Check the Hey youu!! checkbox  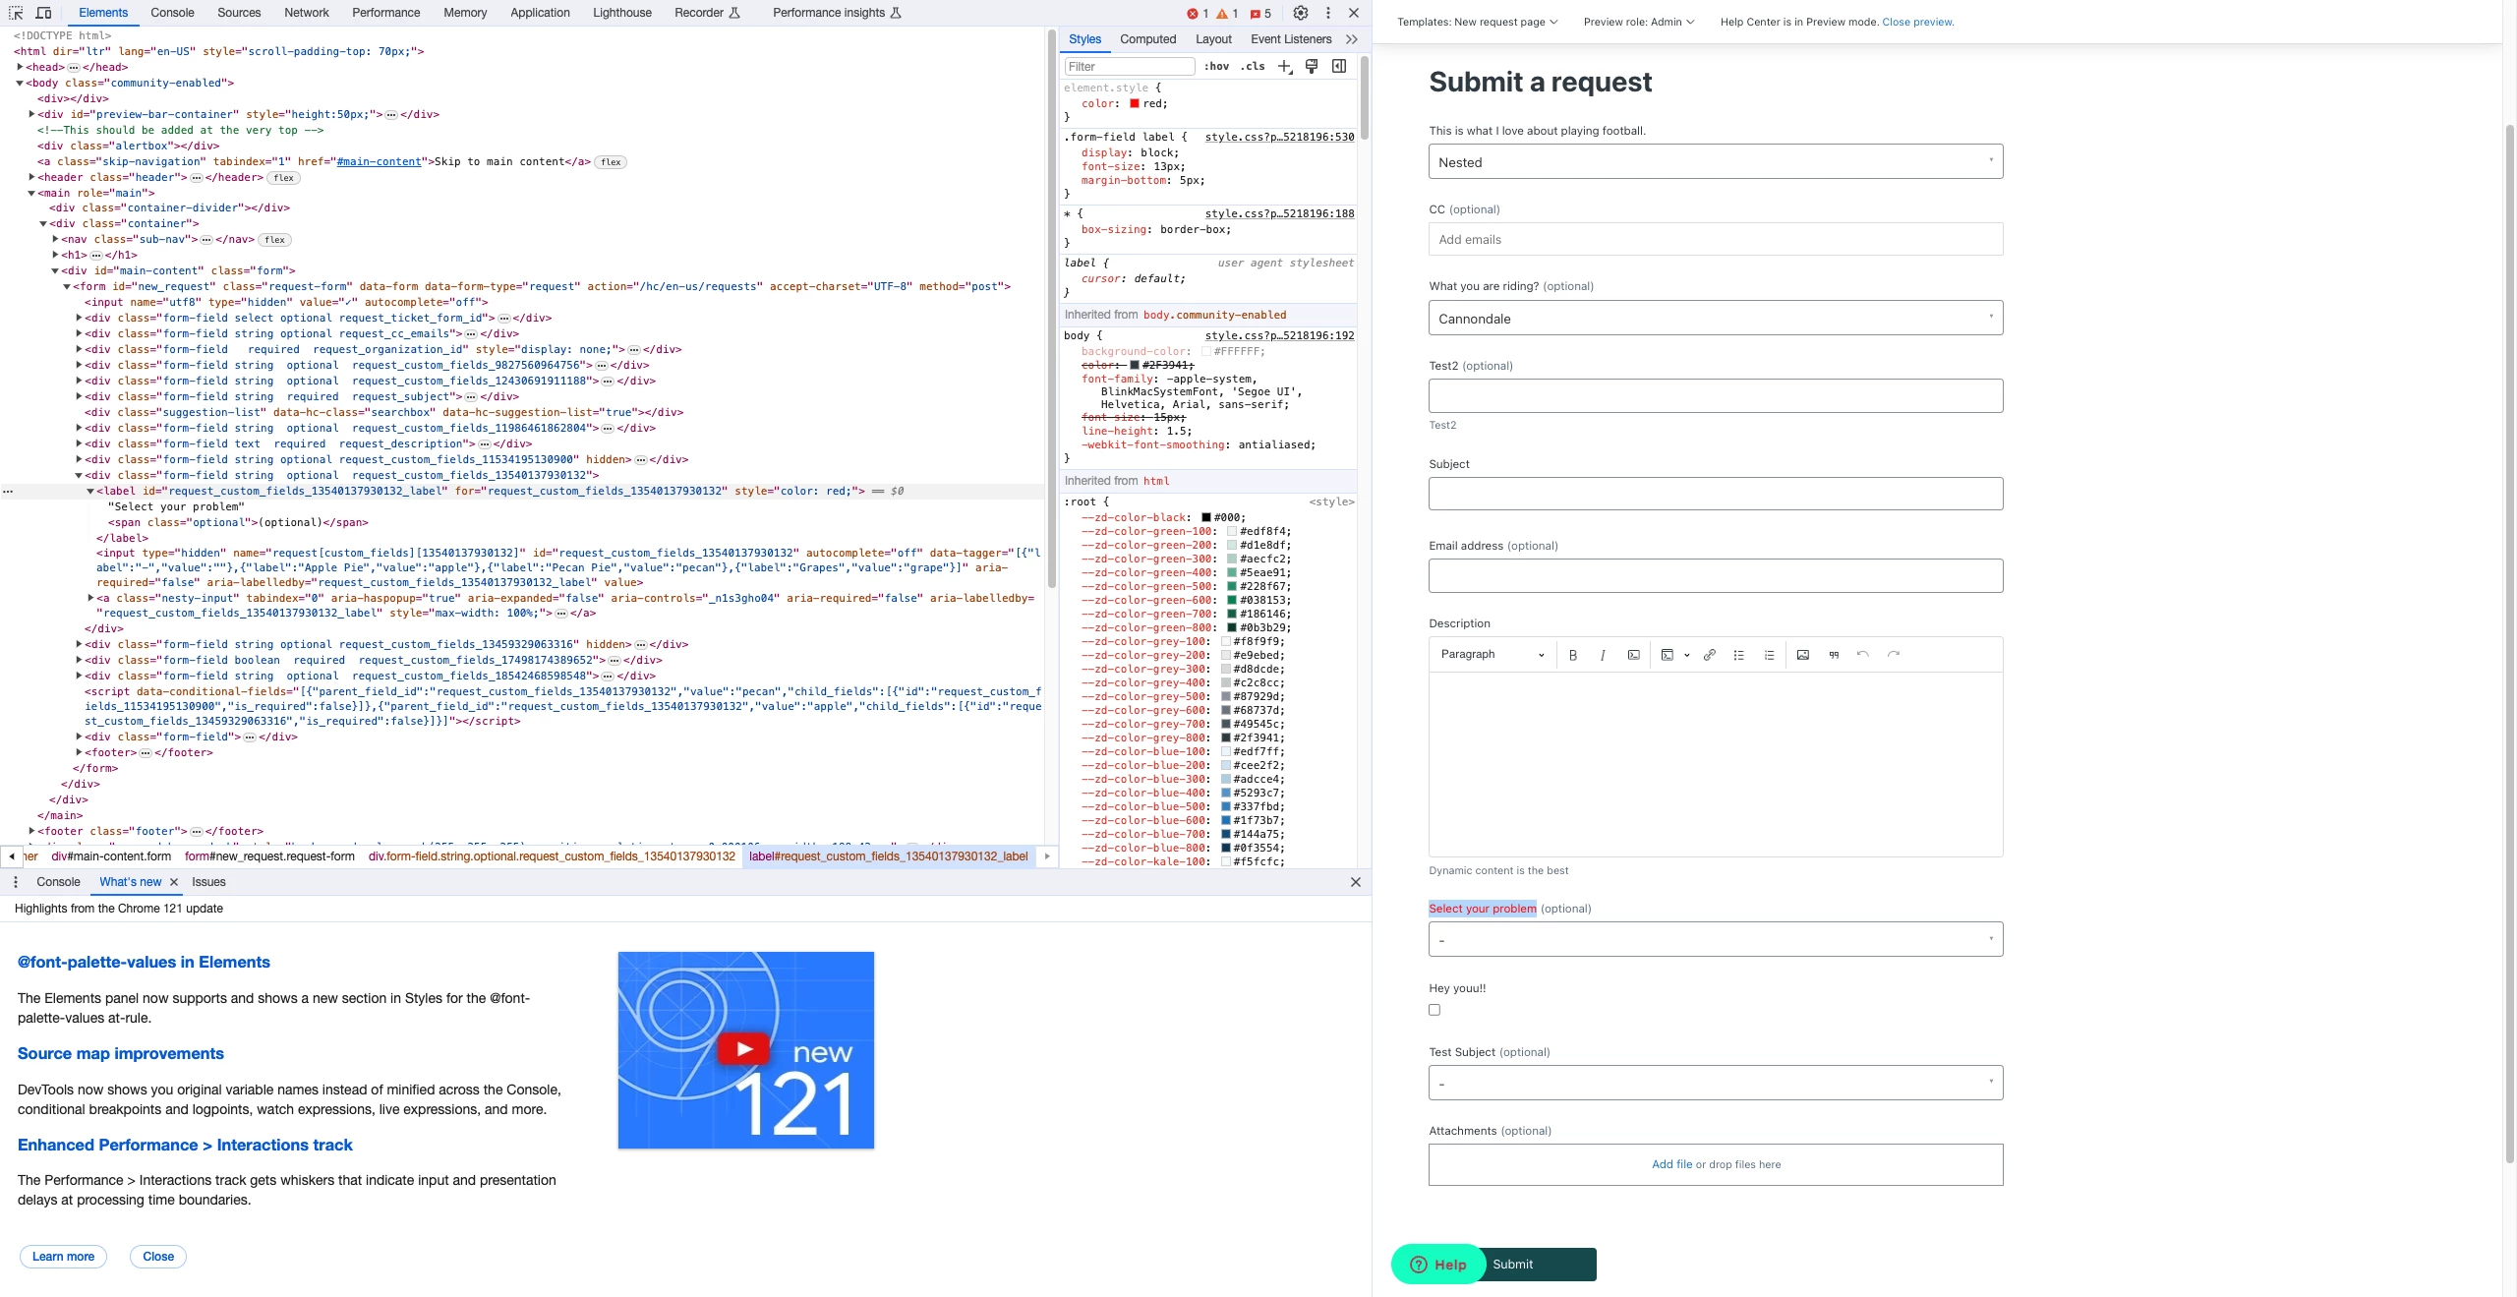pyautogui.click(x=1434, y=1010)
